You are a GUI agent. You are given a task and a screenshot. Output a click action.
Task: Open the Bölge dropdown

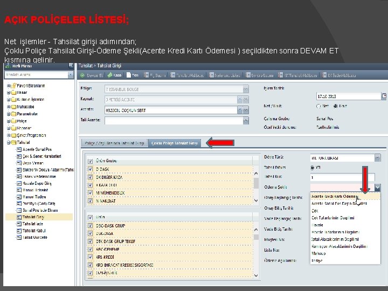click(x=246, y=89)
